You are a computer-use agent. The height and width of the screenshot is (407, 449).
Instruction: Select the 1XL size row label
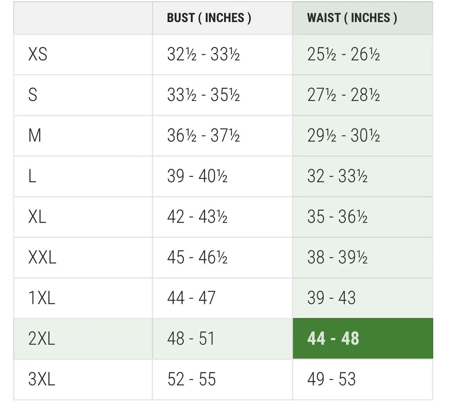(x=42, y=298)
